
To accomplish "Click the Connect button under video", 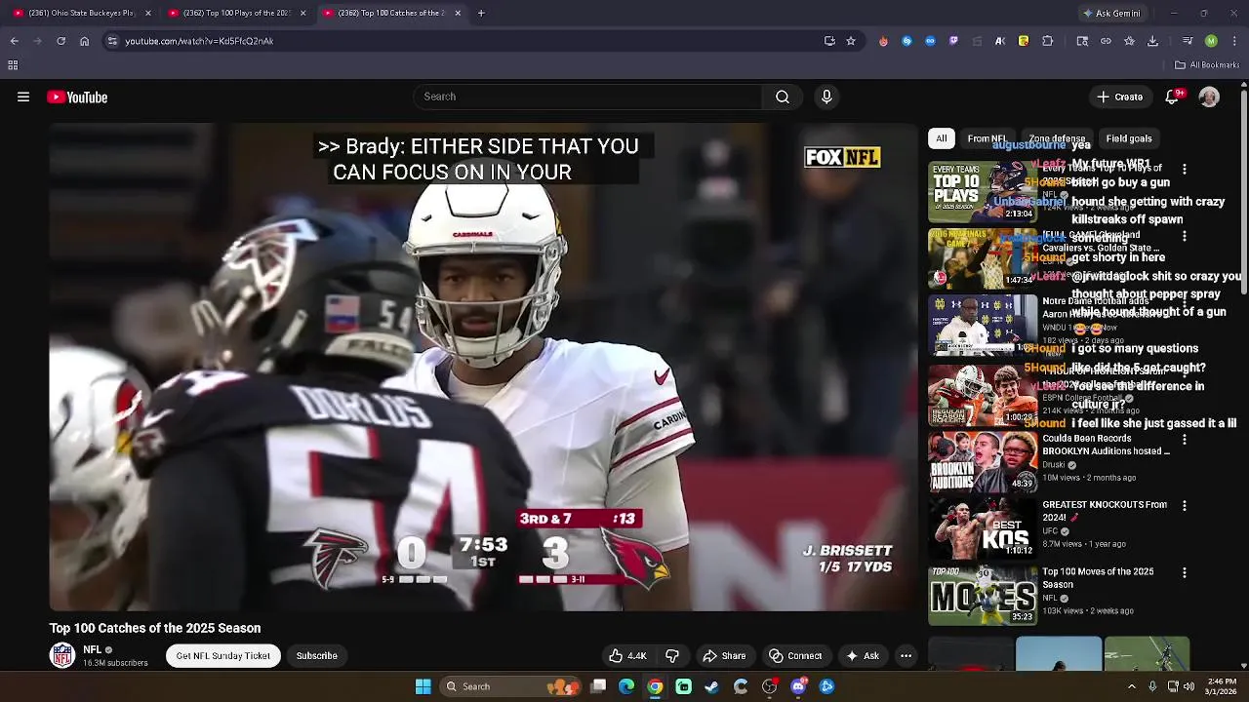I will pos(795,656).
